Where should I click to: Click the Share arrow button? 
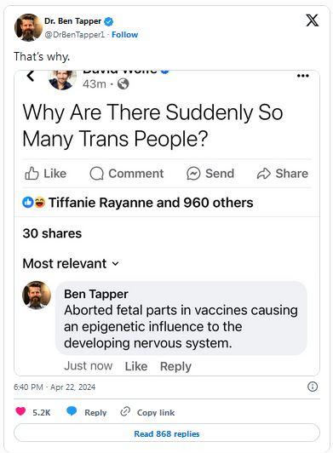point(283,174)
